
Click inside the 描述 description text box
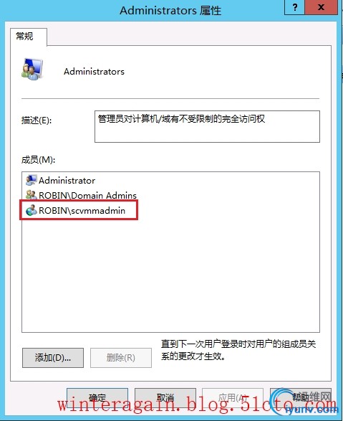(207, 126)
